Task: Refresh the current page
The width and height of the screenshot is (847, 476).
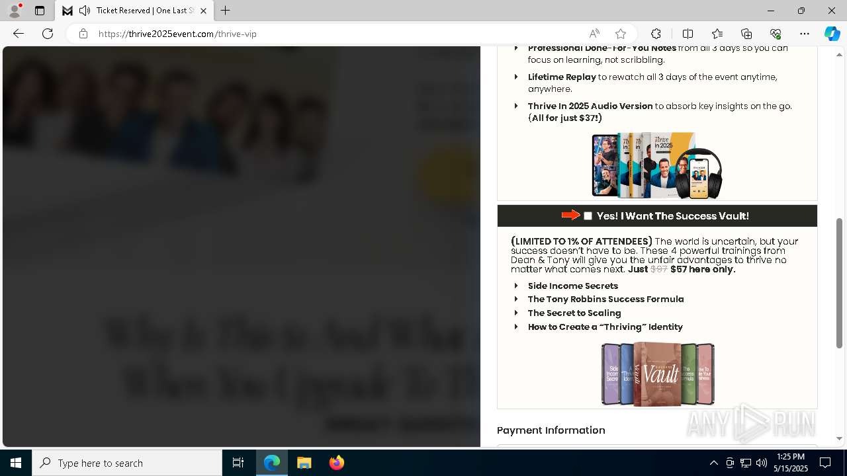Action: 48,34
